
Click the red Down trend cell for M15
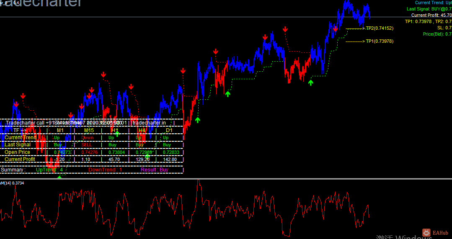(88, 138)
